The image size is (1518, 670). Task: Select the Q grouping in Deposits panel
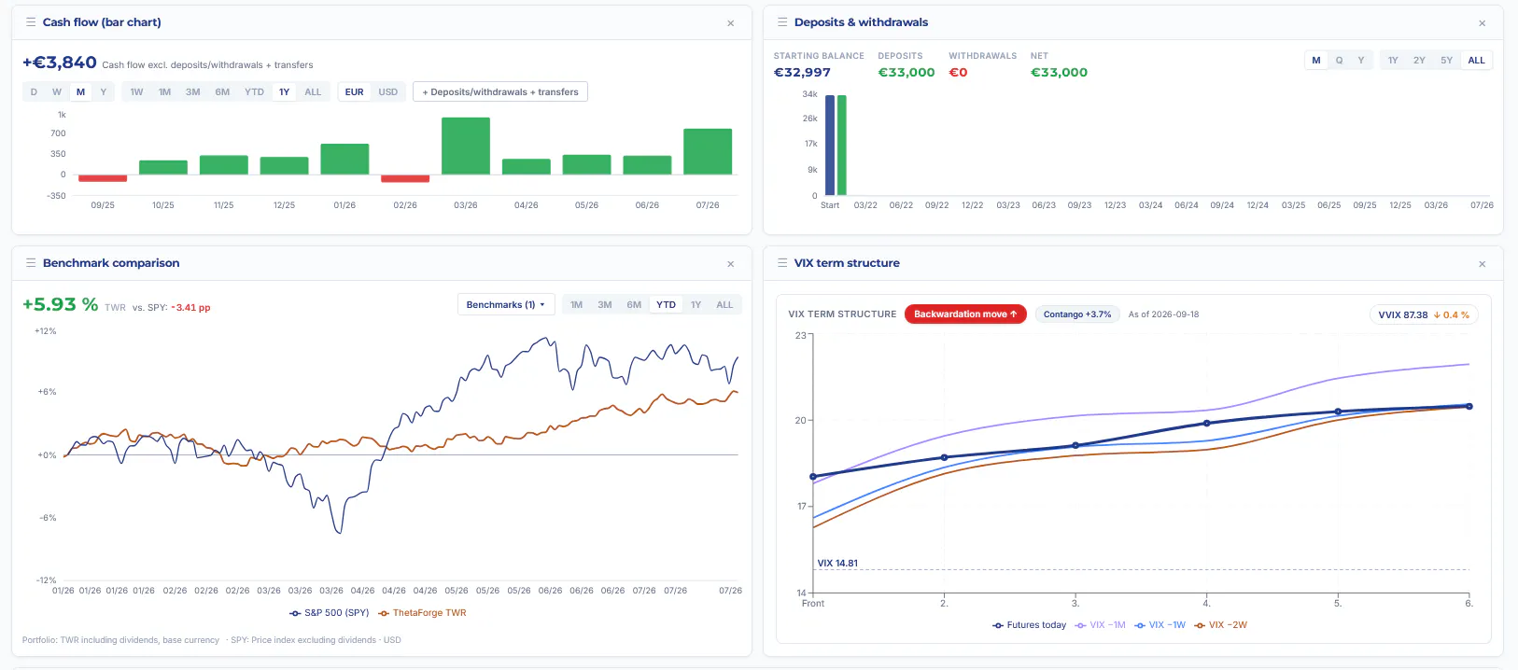pos(1339,60)
